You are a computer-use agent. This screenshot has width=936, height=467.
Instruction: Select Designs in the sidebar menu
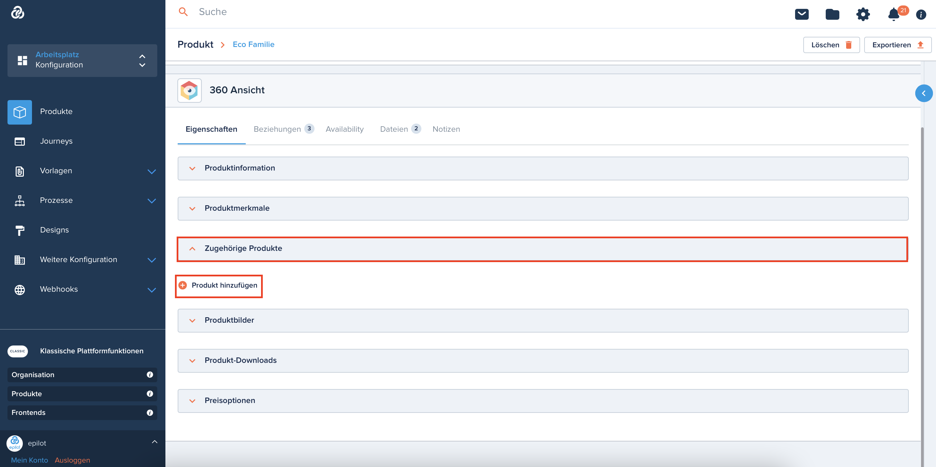(54, 230)
